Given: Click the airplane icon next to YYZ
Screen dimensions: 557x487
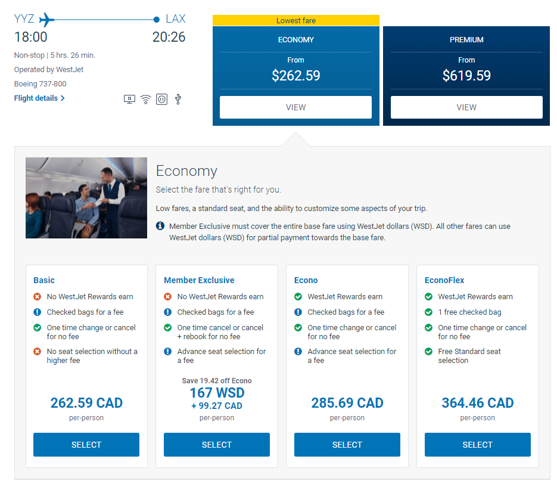Looking at the screenshot, I should click(46, 20).
